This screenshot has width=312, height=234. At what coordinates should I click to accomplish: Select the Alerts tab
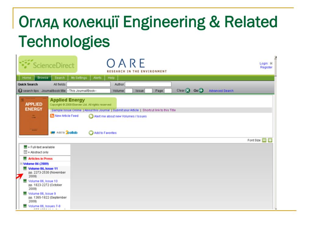[x=97, y=78]
